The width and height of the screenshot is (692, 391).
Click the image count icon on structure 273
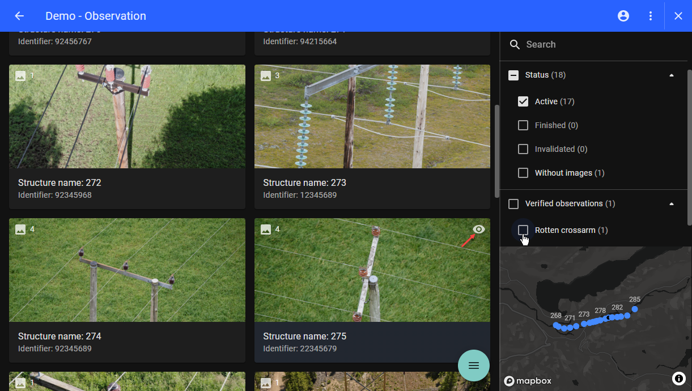(x=266, y=76)
